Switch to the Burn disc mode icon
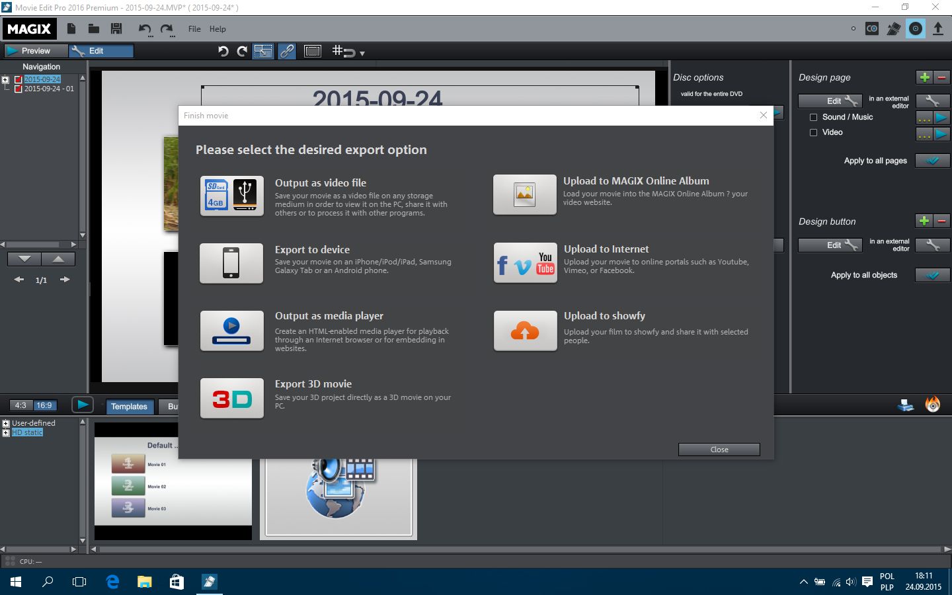This screenshot has height=595, width=952. 916,28
